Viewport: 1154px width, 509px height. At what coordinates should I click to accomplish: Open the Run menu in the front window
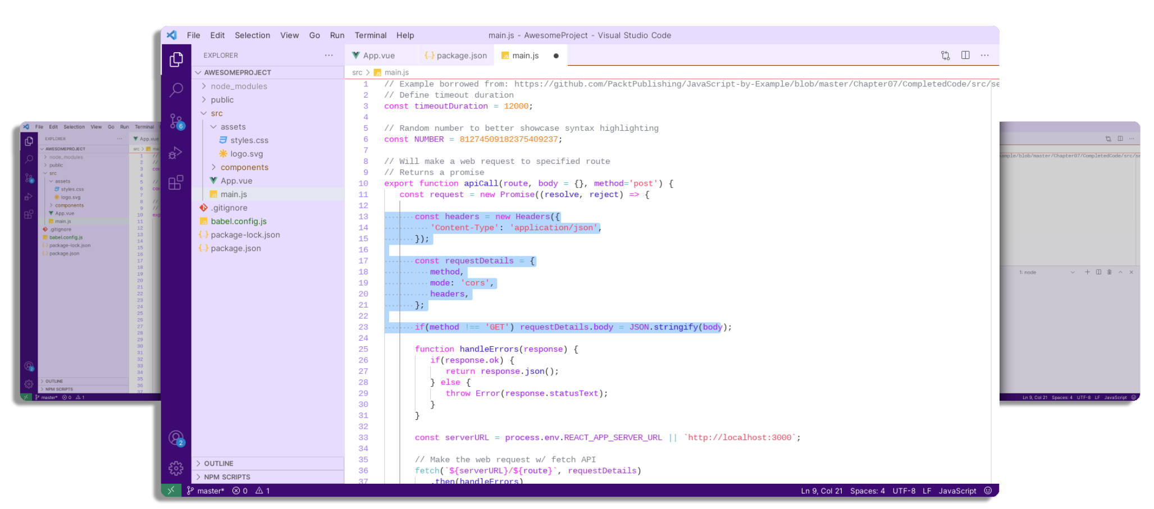coord(337,35)
